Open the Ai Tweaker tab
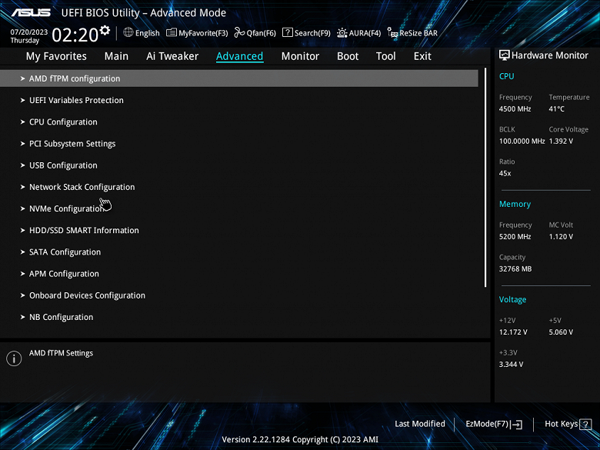Screen dimensions: 600x450 pos(172,56)
